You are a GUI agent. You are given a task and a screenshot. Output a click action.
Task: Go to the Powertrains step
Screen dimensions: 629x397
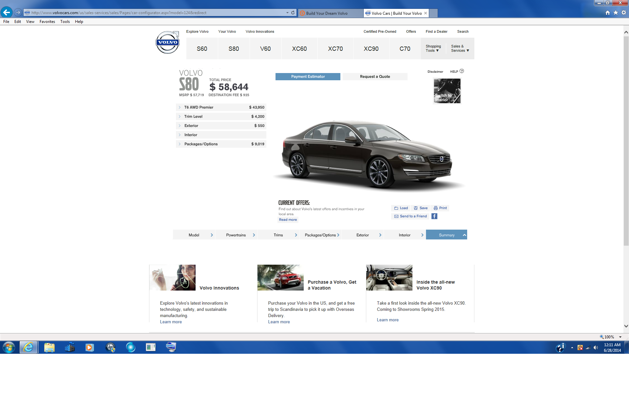click(236, 235)
